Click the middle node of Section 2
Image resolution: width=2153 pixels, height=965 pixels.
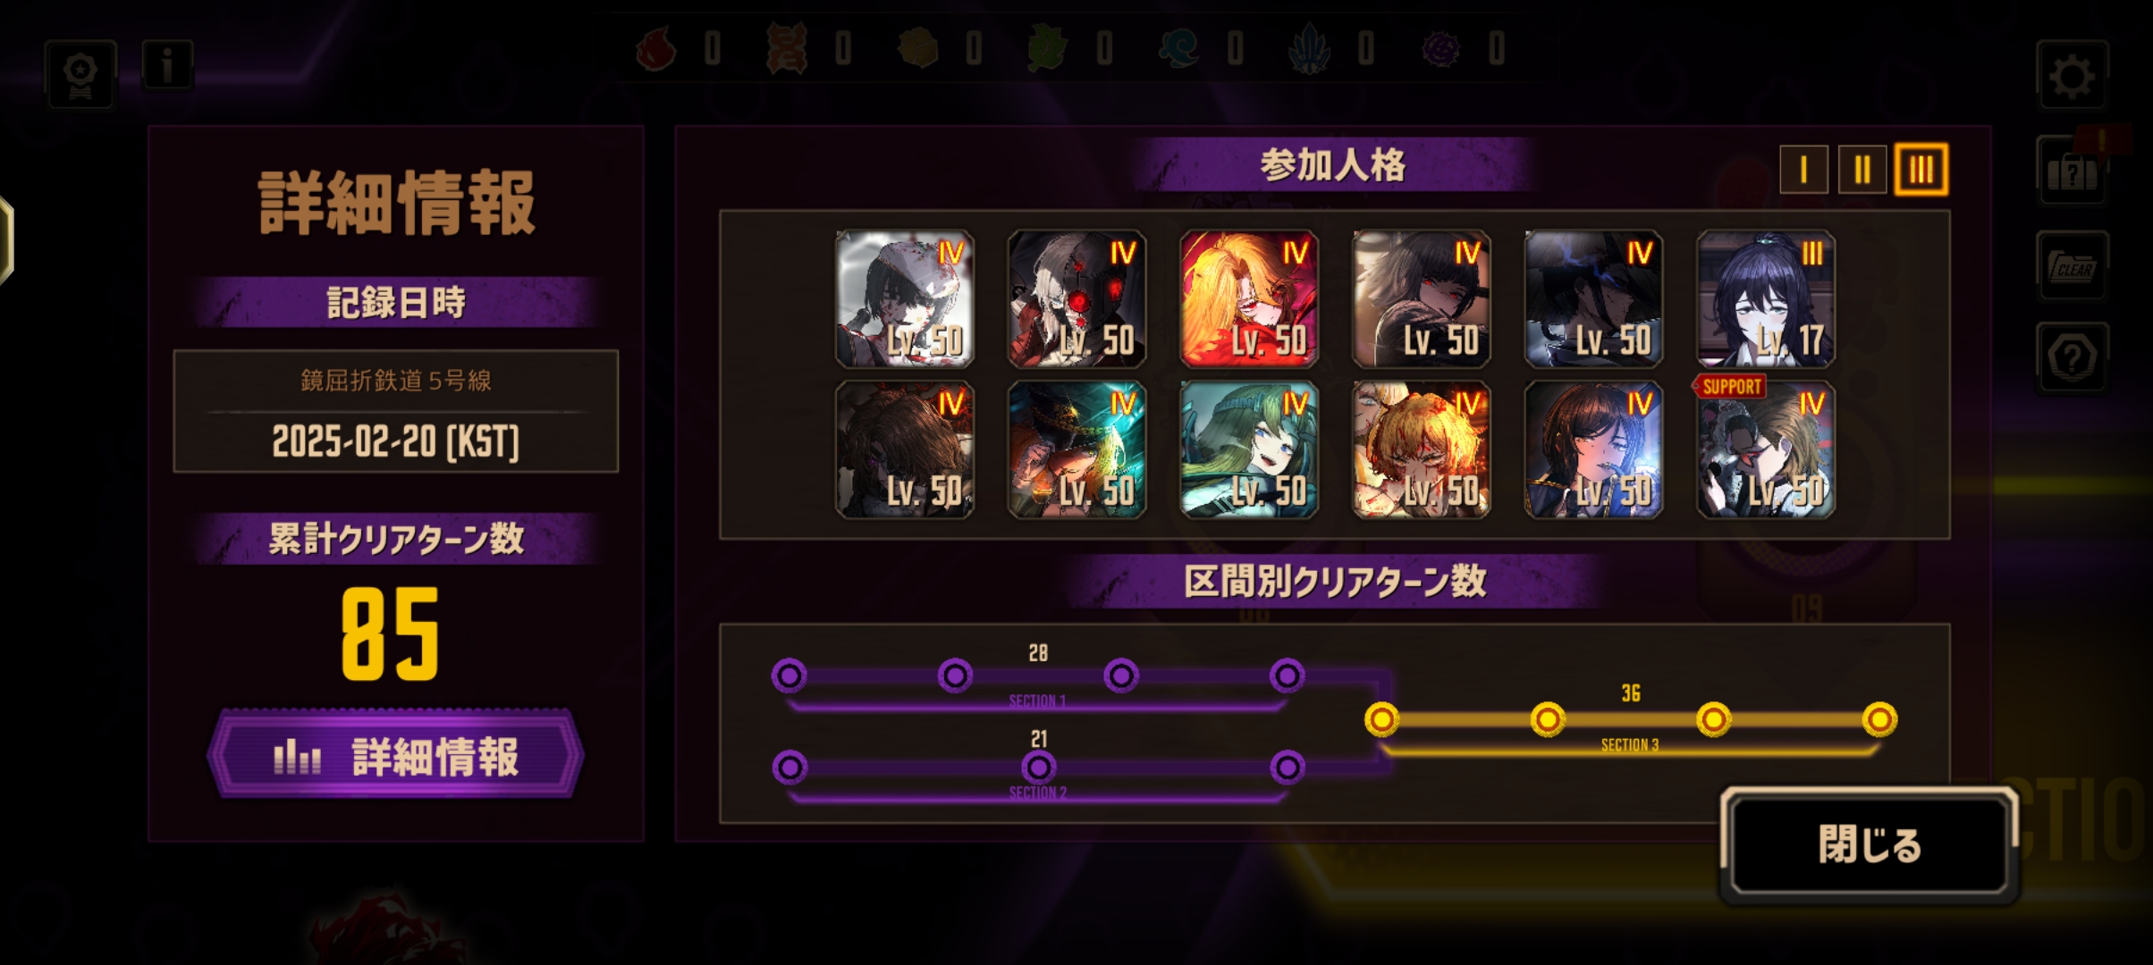click(x=1038, y=767)
